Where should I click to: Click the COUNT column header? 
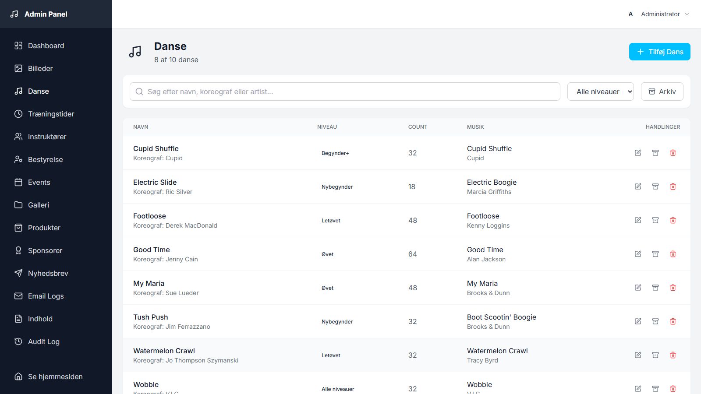(x=418, y=127)
